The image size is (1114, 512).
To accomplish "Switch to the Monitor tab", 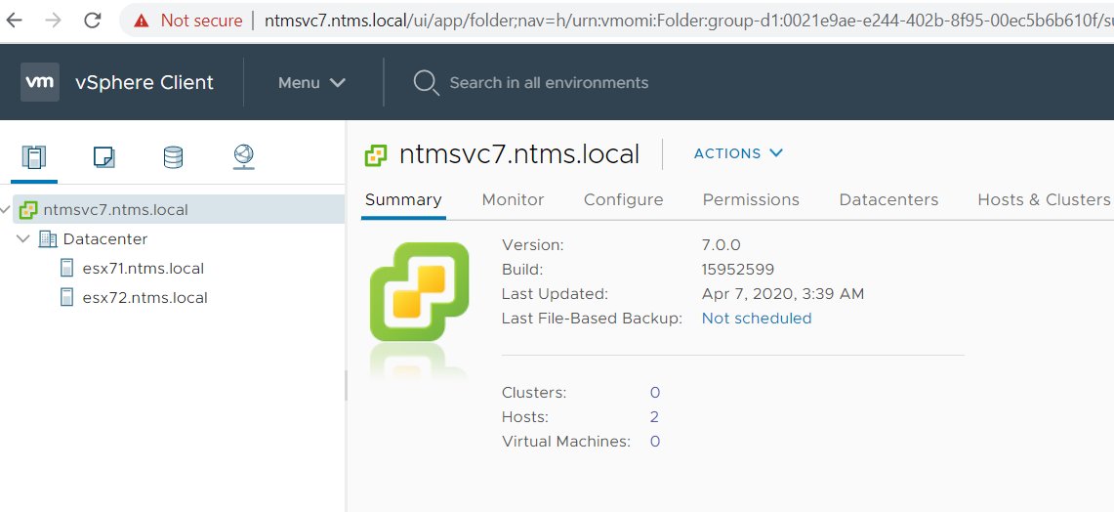I will tap(513, 200).
